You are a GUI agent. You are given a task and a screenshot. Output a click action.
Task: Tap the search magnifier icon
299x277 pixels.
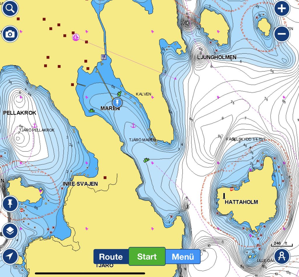10,9
